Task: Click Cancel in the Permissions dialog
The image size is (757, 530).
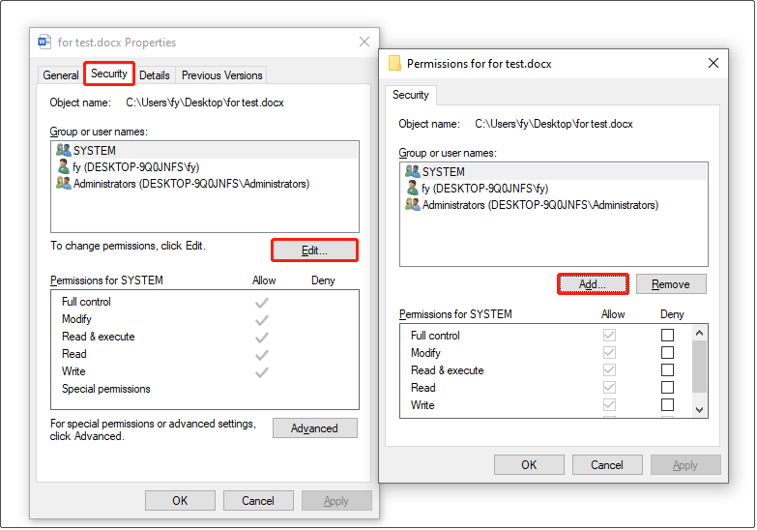Action: point(607,465)
